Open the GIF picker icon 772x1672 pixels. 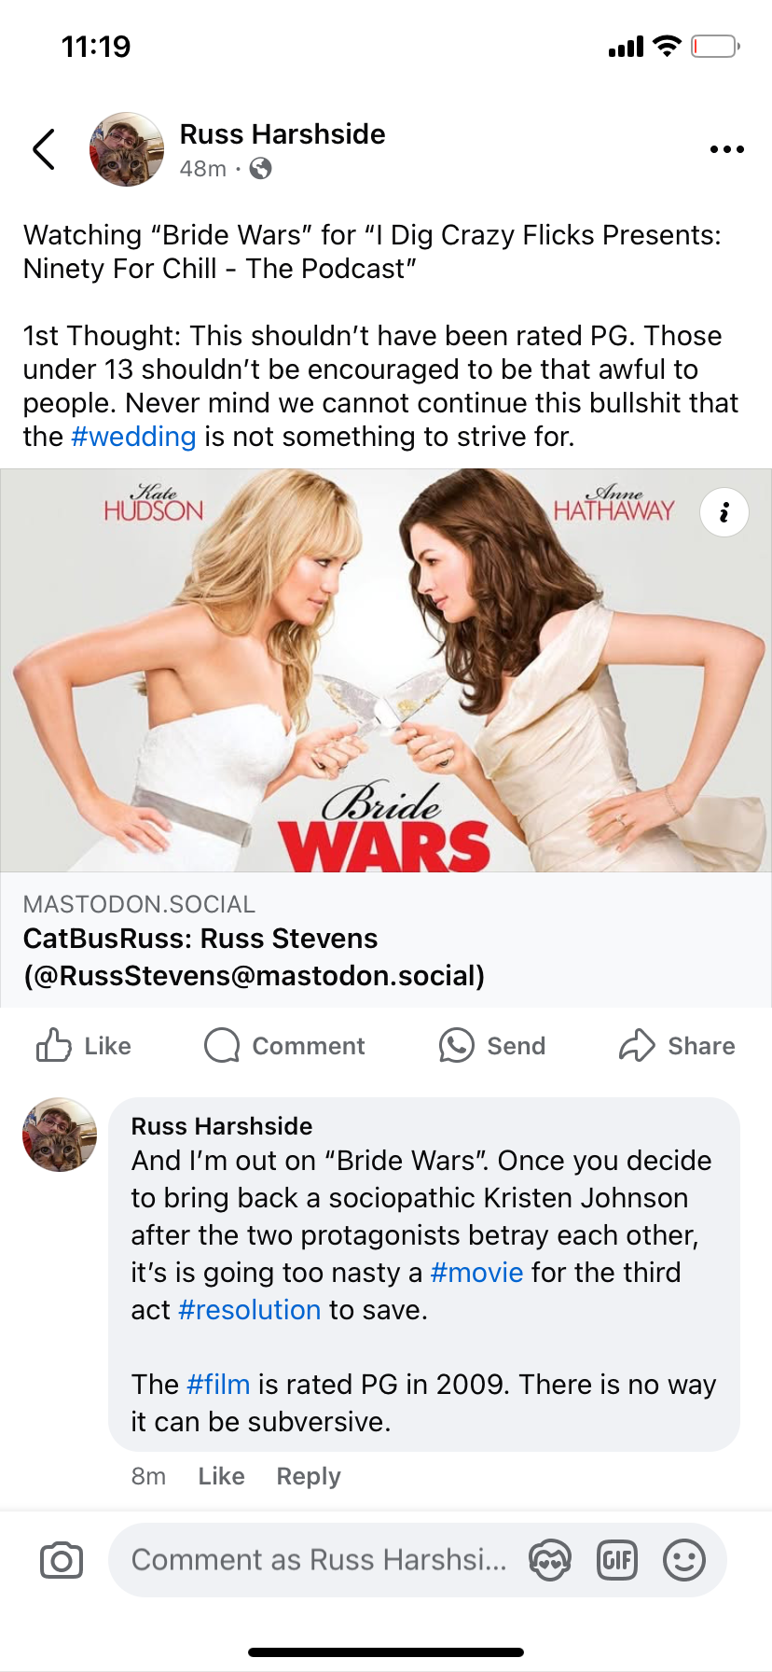click(617, 1560)
